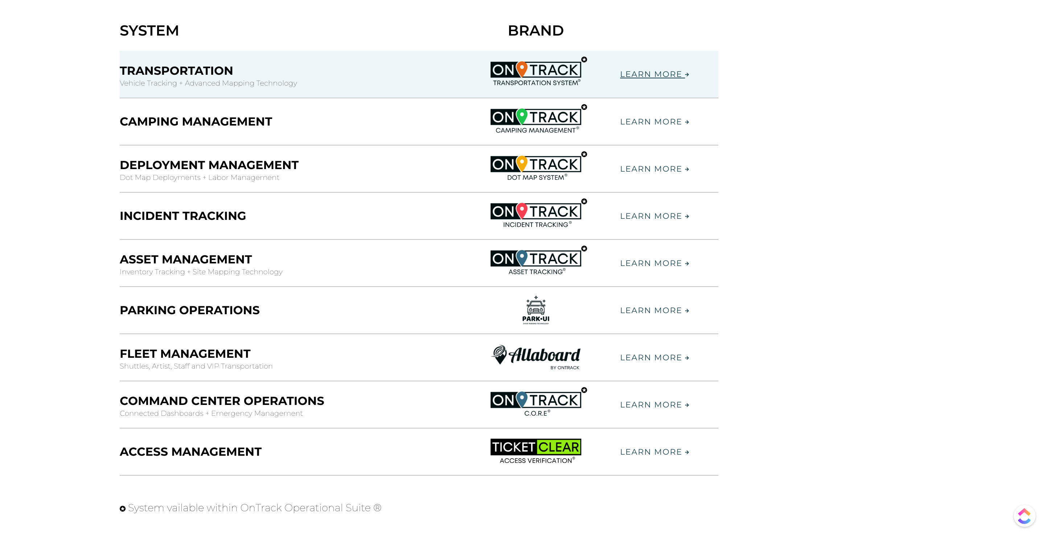Viewport: 1045px width, 537px height.
Task: Follow Learn More link for Access Management
Action: pos(654,452)
